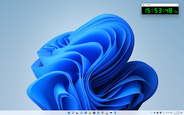Click the digital clock window's title text
The height and width of the screenshot is (115, 184).
coord(147,5)
